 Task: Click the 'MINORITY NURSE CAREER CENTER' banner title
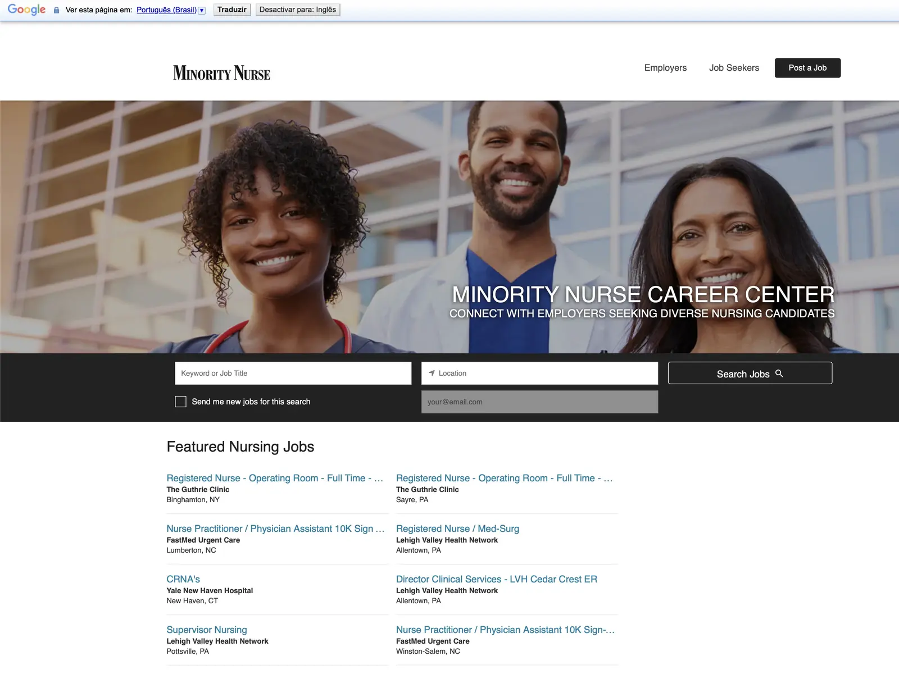click(x=643, y=294)
